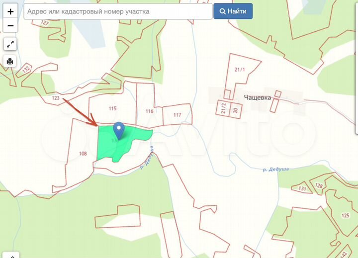Zoom out of the map
The image size is (358, 258).
coord(10,26)
